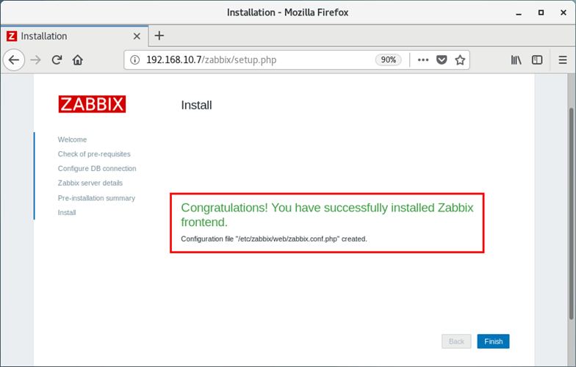Reload the current page
576x367 pixels.
(57, 60)
